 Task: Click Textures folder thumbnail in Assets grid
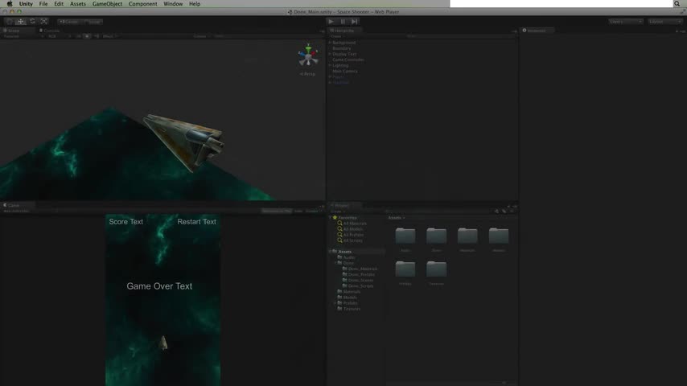pos(436,269)
